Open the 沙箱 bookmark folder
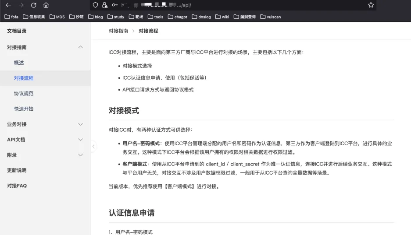Screen dimensions: 411x235 click(76, 17)
